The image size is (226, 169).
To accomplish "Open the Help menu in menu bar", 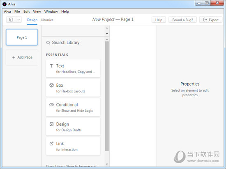I will (65, 11).
